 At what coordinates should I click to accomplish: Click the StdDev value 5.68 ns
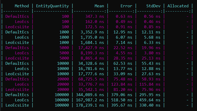(152, 37)
